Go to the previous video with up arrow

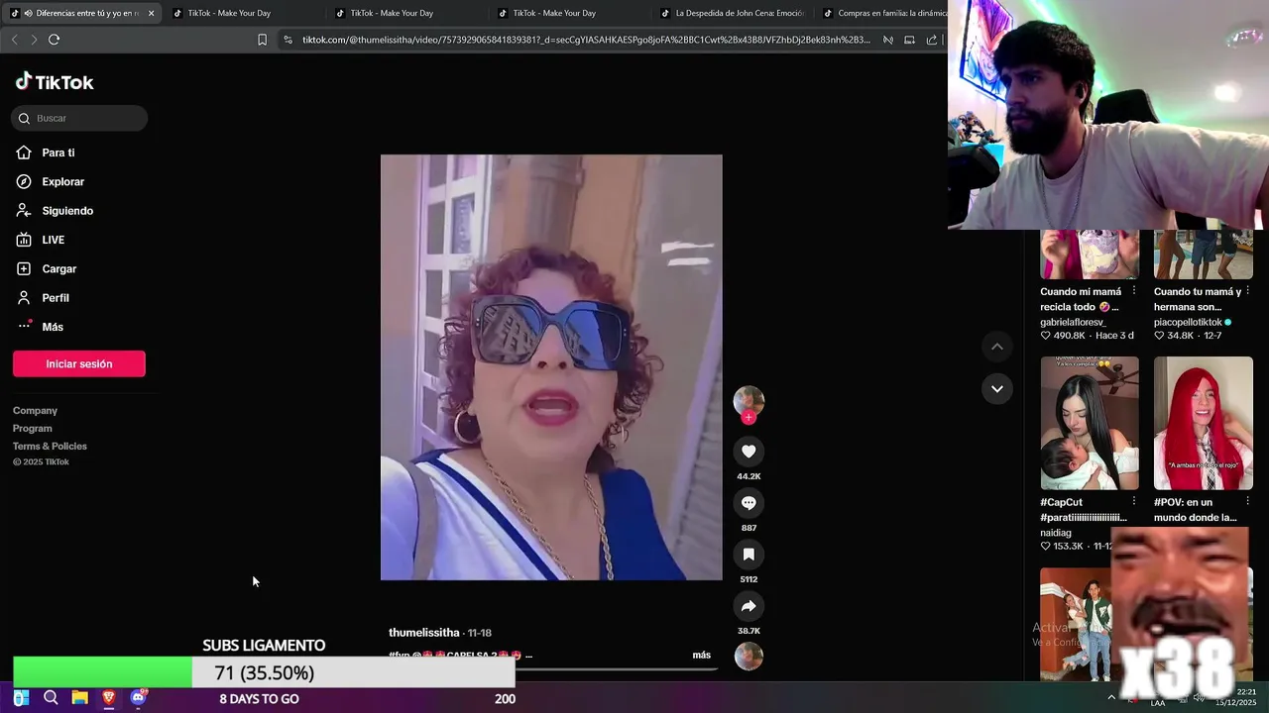997,347
